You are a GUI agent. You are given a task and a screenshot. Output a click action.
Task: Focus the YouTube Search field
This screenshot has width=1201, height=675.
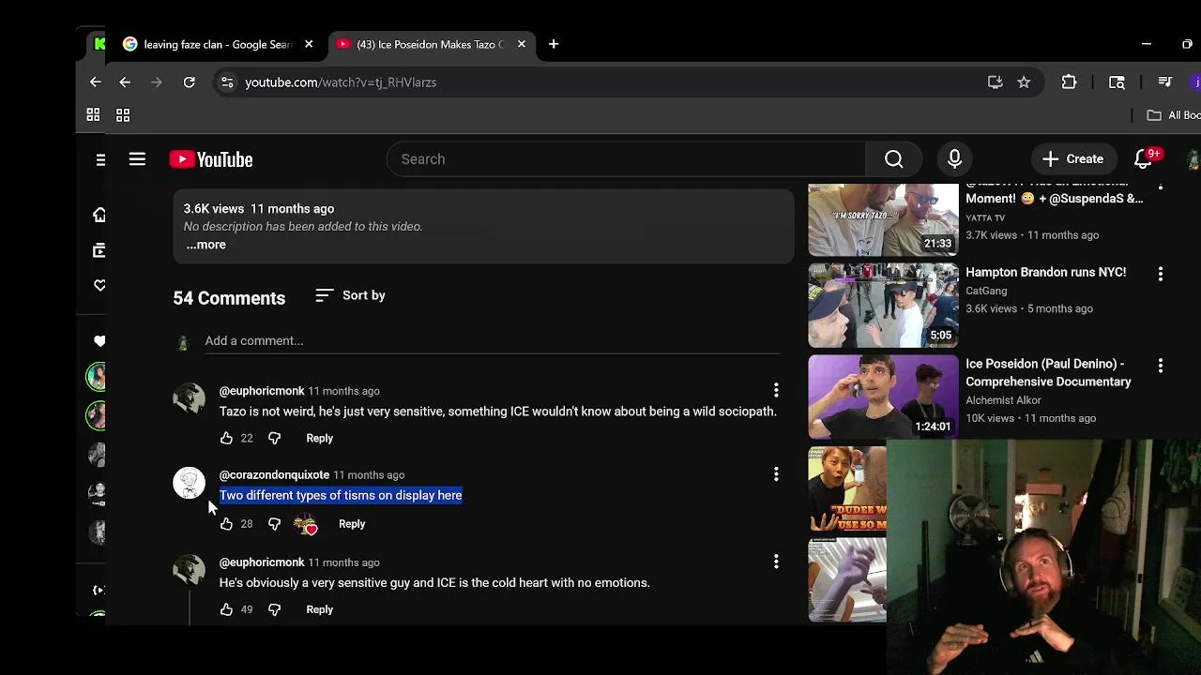626,159
